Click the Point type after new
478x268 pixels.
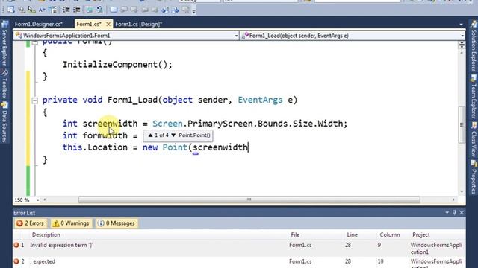[x=175, y=147]
